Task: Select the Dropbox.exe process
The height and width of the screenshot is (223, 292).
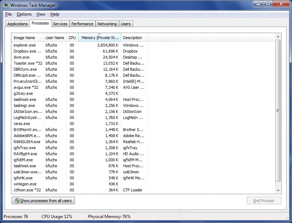Action: 80,51
